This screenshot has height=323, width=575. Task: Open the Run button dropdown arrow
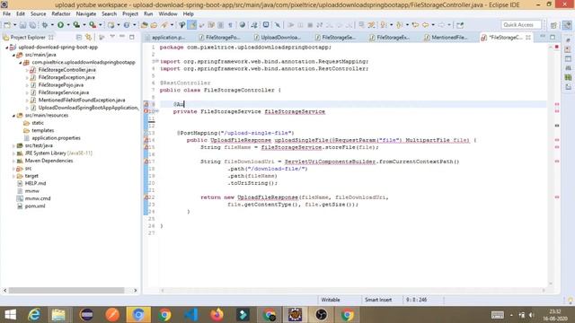point(68,25)
